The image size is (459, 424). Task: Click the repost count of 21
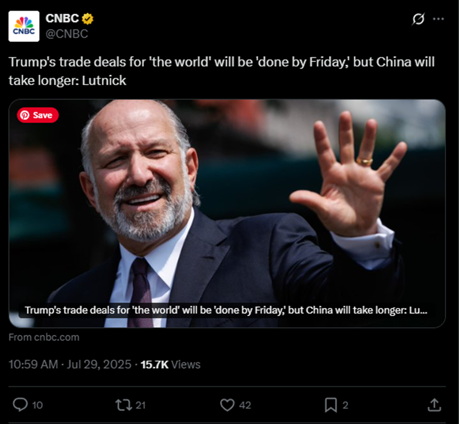[141, 405]
